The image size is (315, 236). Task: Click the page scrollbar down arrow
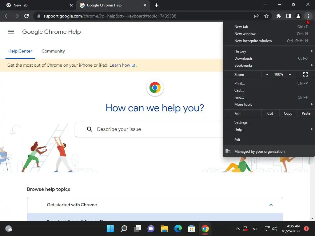[312, 218]
